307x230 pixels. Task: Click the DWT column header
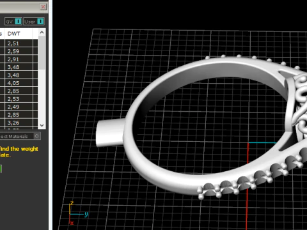click(x=19, y=34)
